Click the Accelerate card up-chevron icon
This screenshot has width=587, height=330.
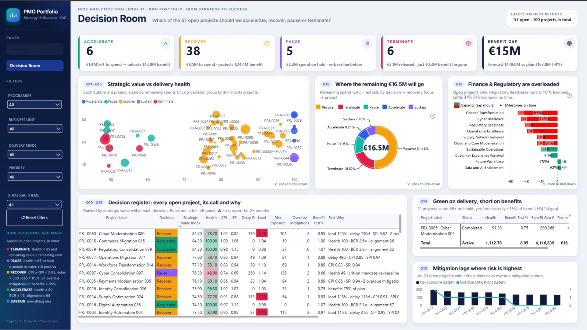point(165,44)
